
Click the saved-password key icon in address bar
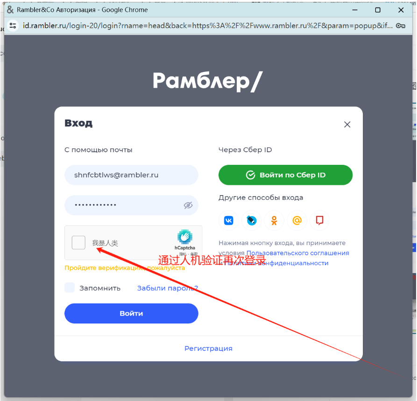401,26
